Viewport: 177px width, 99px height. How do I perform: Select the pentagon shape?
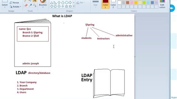[x=63, y=3]
